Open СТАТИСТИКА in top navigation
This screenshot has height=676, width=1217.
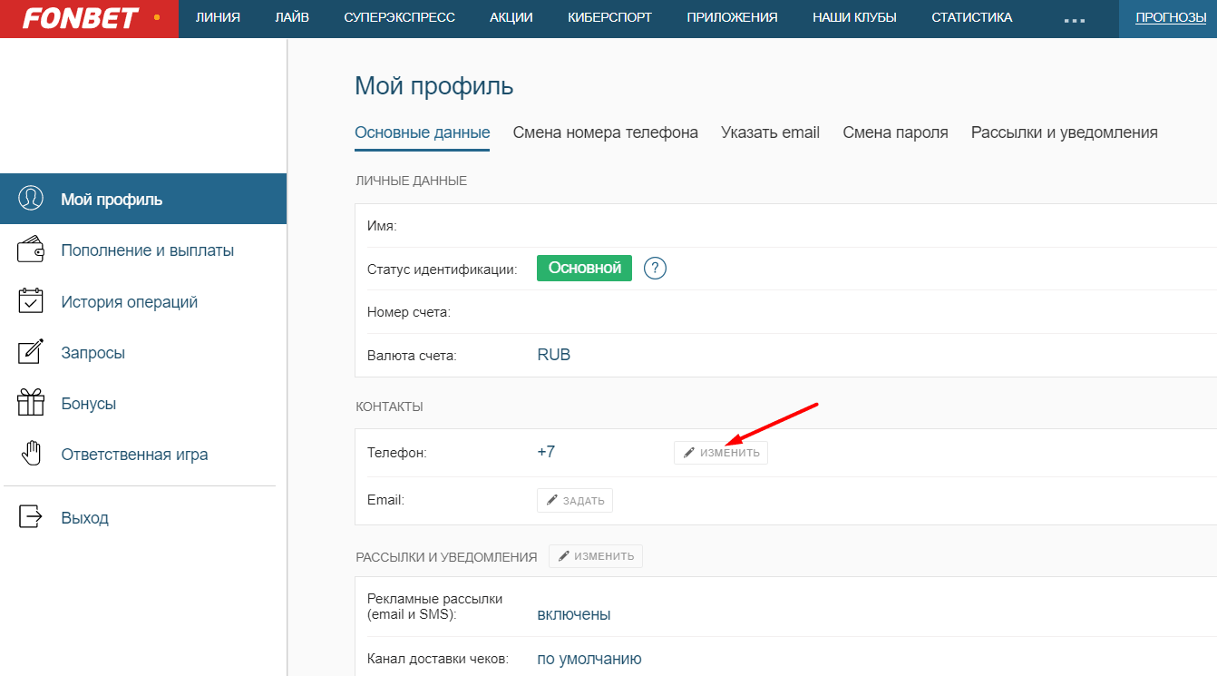point(971,17)
